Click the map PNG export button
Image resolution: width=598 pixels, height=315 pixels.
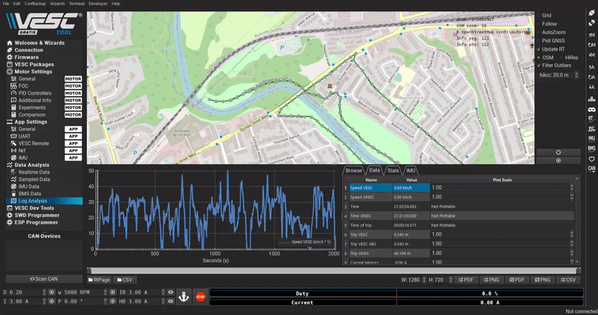tap(543, 280)
